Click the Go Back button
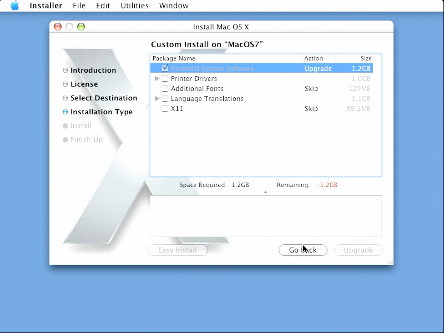This screenshot has height=333, width=444. click(x=303, y=250)
